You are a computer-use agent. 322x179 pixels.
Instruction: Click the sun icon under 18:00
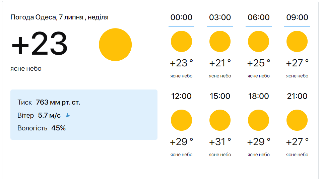point(258,120)
